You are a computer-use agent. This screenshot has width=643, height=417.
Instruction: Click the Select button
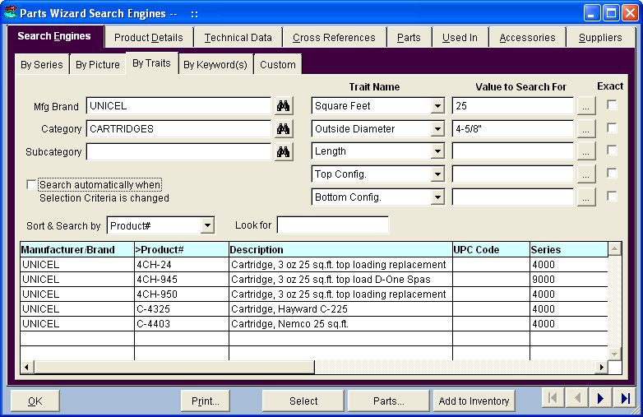pyautogui.click(x=303, y=401)
